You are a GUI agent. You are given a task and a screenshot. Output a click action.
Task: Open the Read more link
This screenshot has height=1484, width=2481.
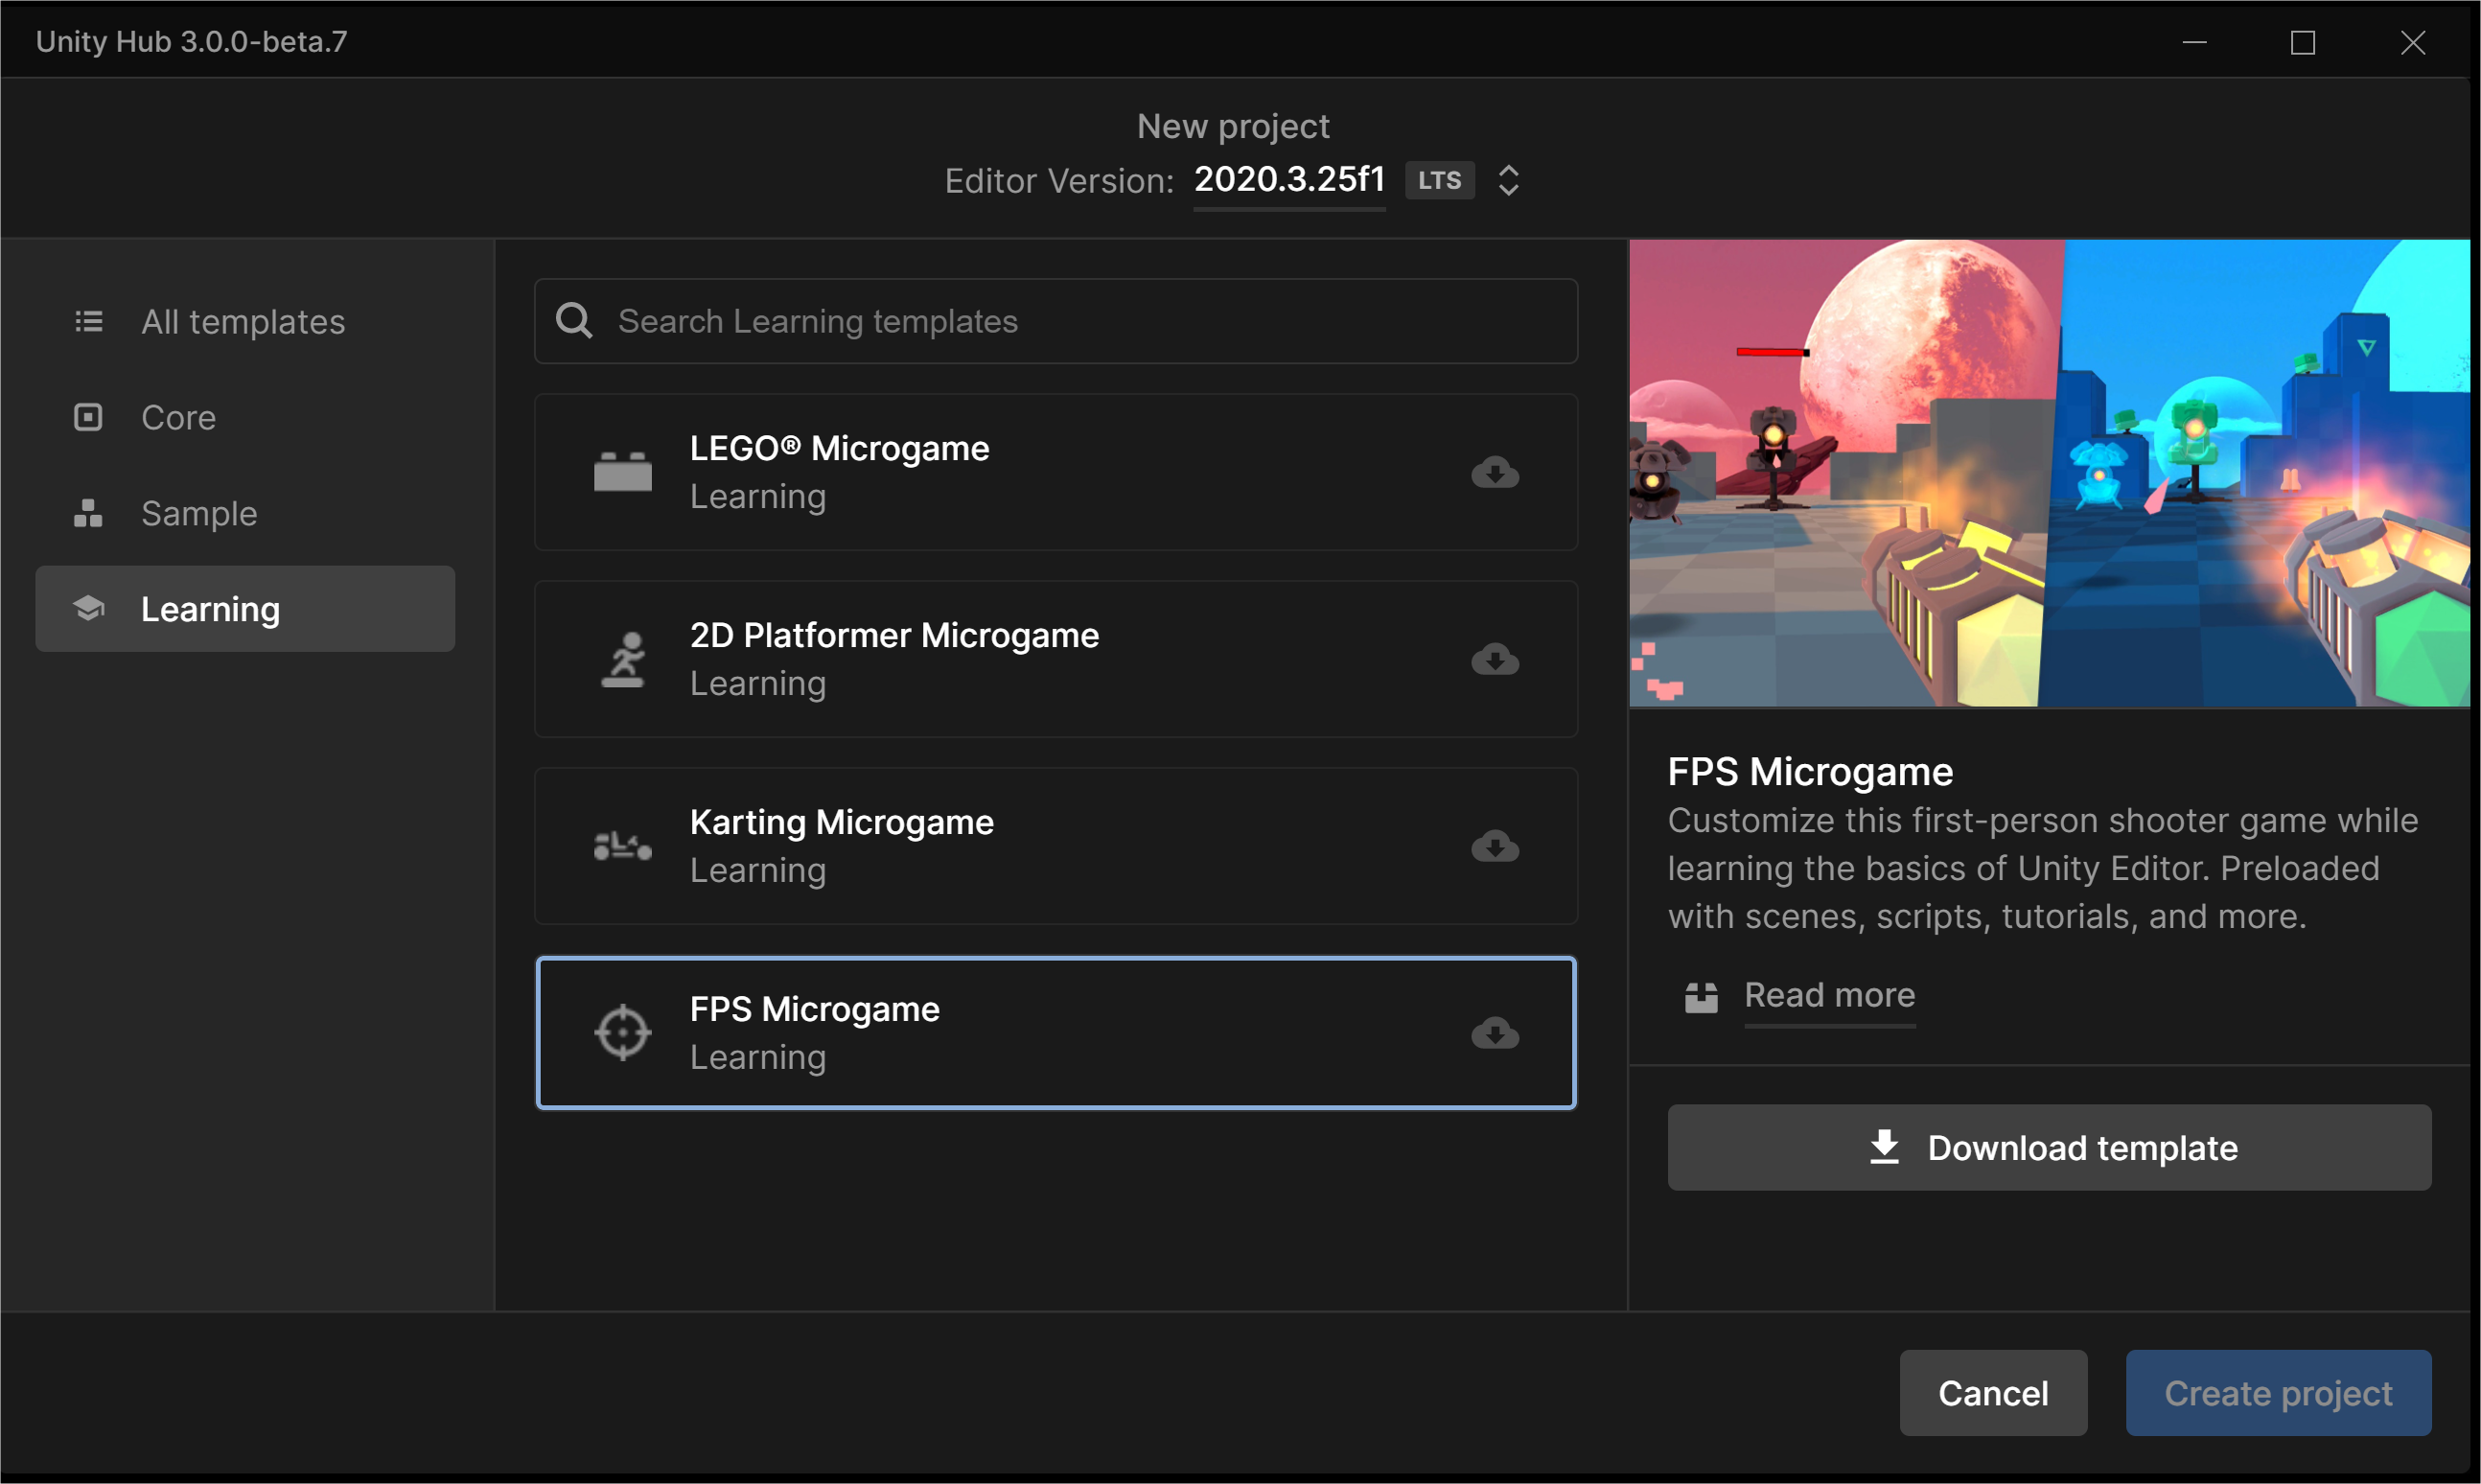1829,995
